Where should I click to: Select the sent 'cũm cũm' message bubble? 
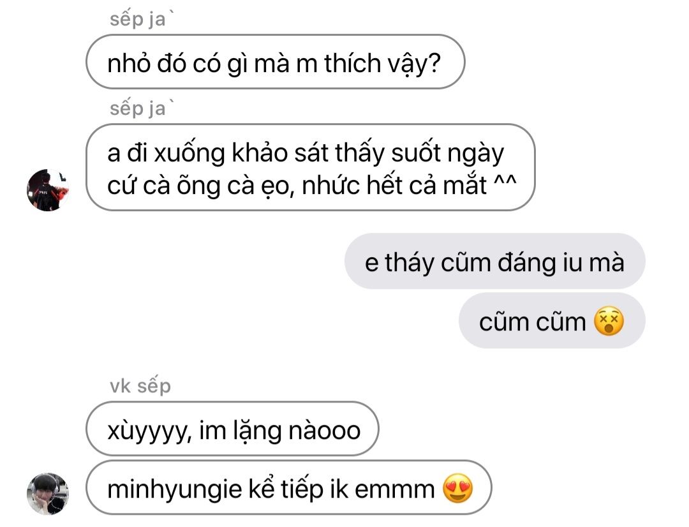pos(552,321)
